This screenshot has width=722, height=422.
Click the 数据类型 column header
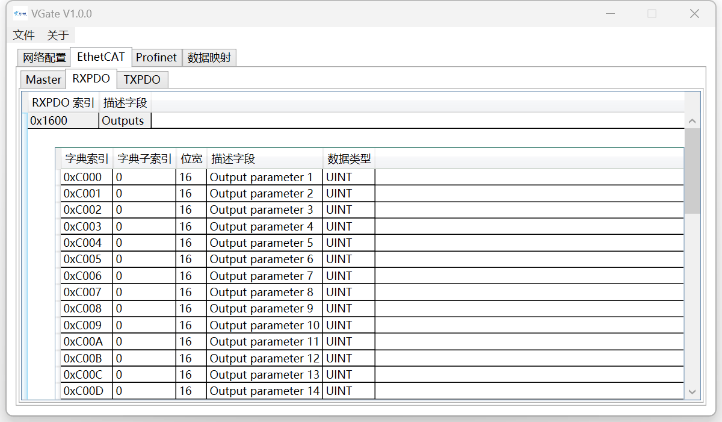tap(349, 159)
